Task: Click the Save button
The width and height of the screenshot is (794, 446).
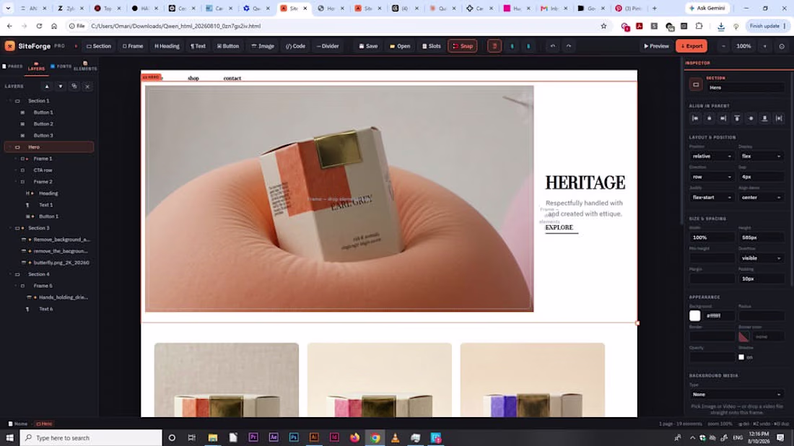Action: pos(368,46)
